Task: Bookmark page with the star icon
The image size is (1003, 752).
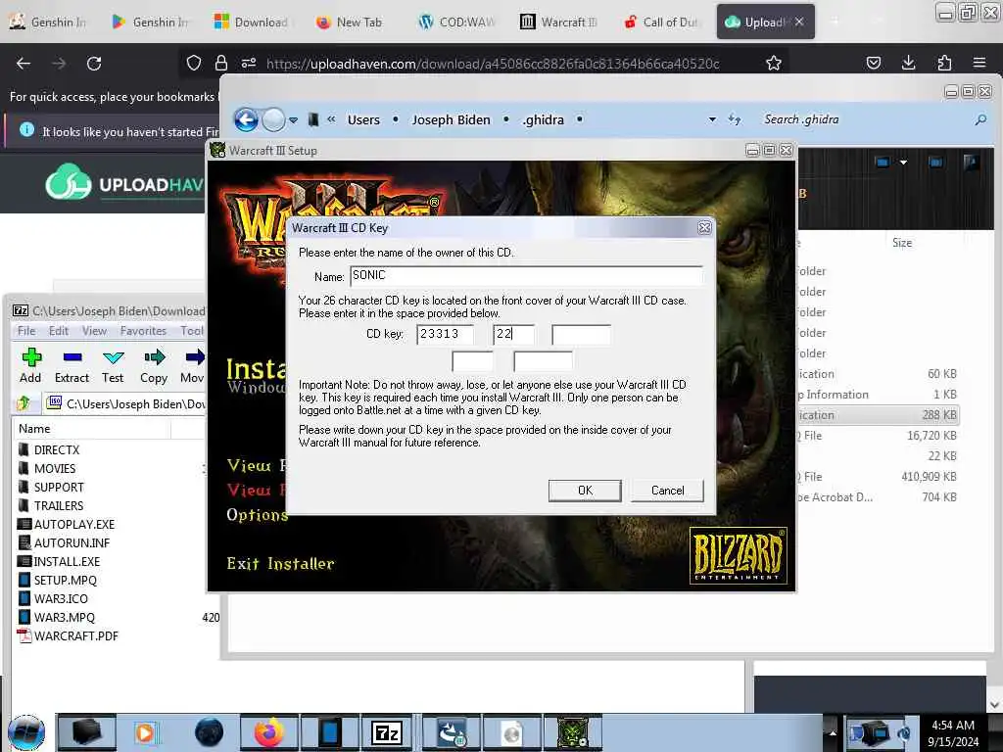Action: tap(774, 63)
